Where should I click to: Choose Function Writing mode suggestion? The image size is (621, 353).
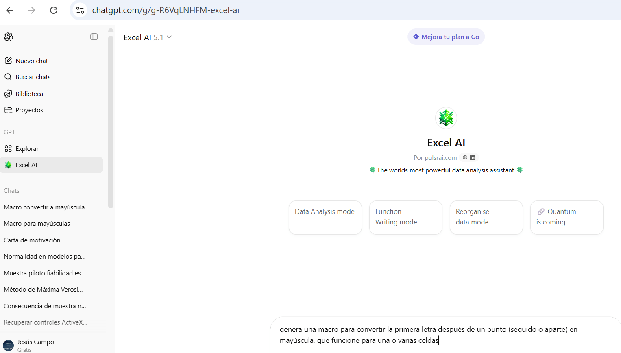(x=405, y=217)
